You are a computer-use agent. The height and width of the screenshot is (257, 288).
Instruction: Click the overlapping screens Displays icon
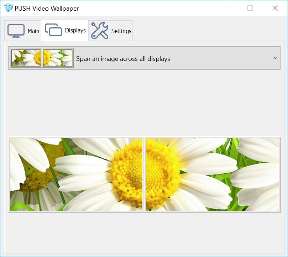(x=53, y=30)
